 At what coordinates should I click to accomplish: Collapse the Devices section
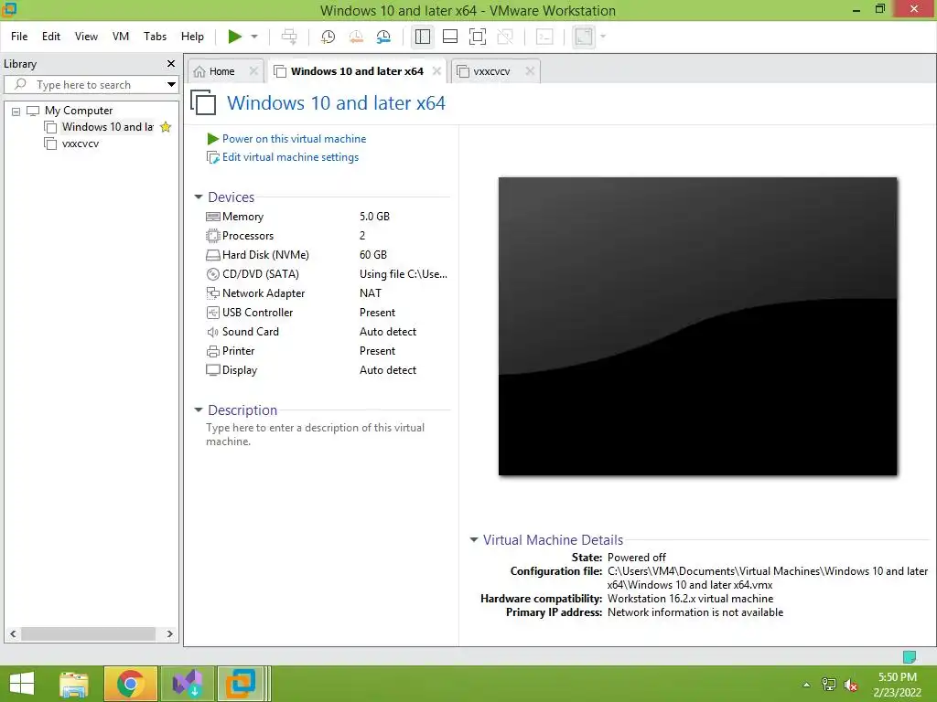coord(199,197)
